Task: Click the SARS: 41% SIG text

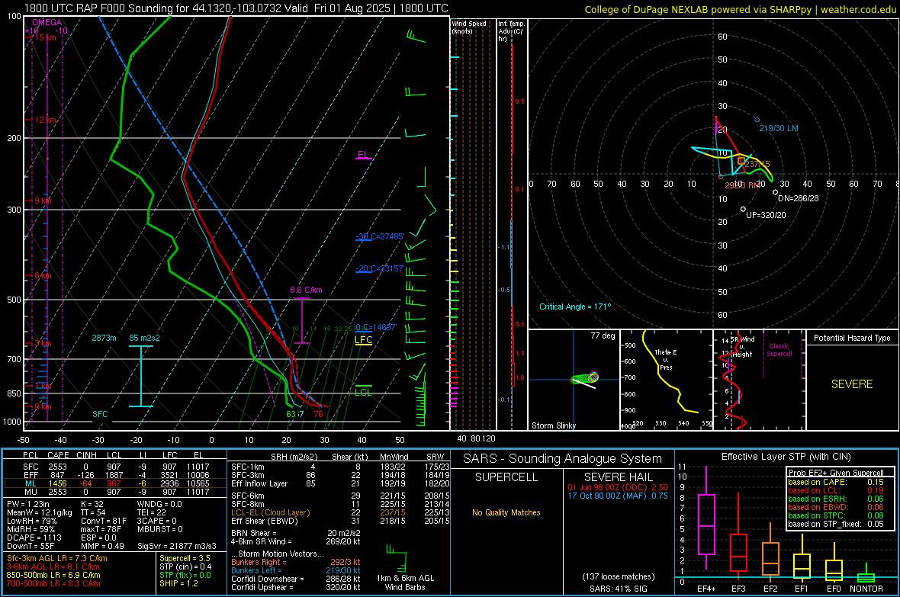Action: 618,589
